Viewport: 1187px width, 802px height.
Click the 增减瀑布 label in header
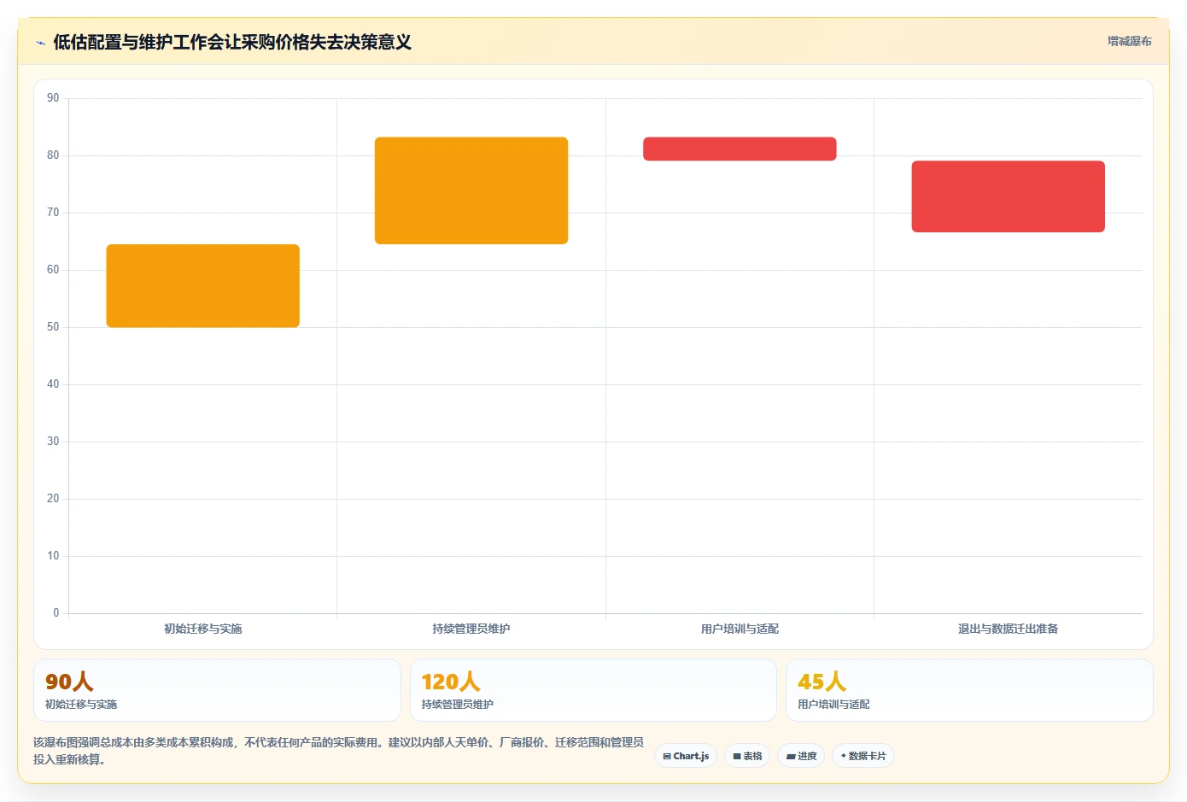click(x=1129, y=41)
